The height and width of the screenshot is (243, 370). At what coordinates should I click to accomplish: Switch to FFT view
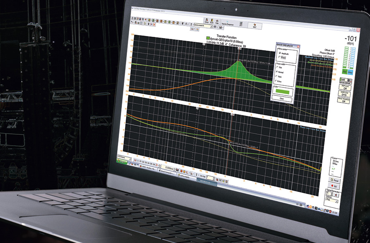(x=241, y=24)
